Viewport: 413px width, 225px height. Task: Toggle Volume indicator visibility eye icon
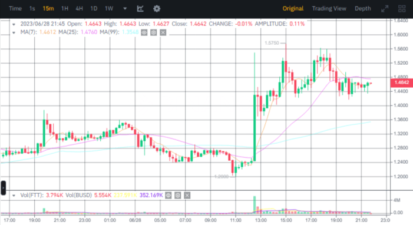168,195
